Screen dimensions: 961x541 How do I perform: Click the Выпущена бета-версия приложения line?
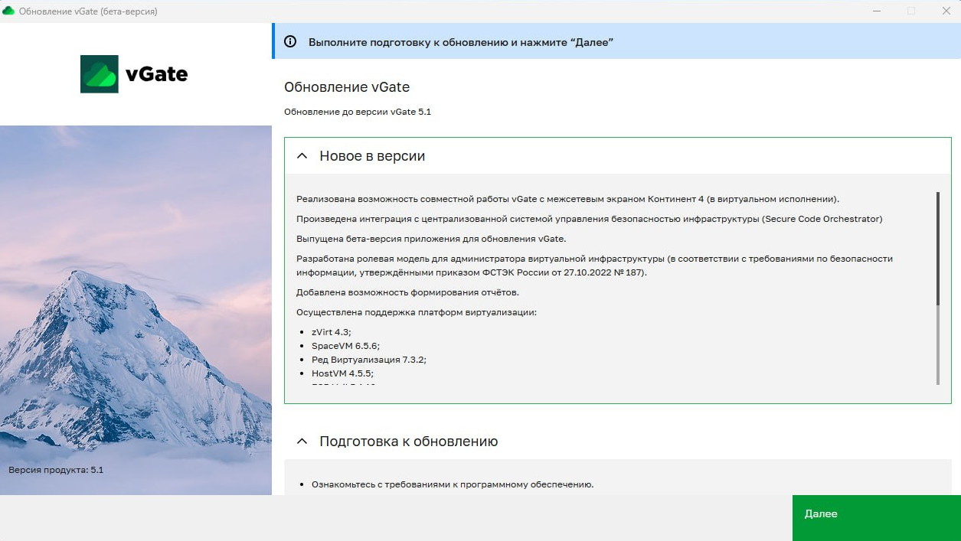pyautogui.click(x=431, y=239)
